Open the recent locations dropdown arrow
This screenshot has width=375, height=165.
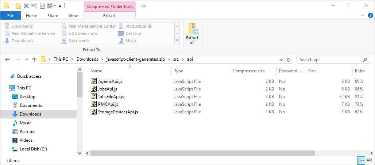coord(26,60)
